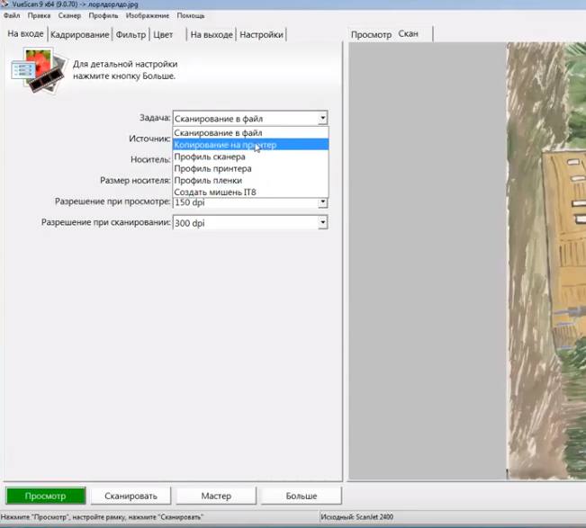Open the Сканер menu
The width and height of the screenshot is (586, 528).
(x=68, y=16)
